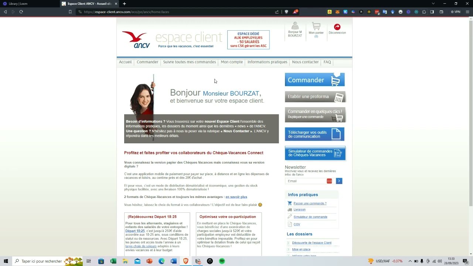
Task: Go back using the browser back arrow
Action: pos(5,12)
